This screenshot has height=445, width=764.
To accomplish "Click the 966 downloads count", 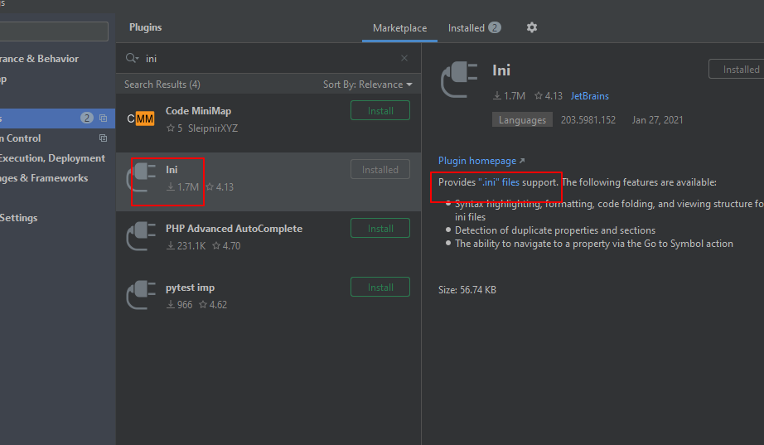I will pyautogui.click(x=180, y=305).
